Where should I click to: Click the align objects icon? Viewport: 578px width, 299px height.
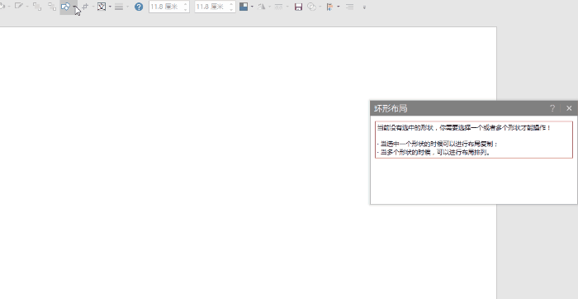pyautogui.click(x=330, y=7)
